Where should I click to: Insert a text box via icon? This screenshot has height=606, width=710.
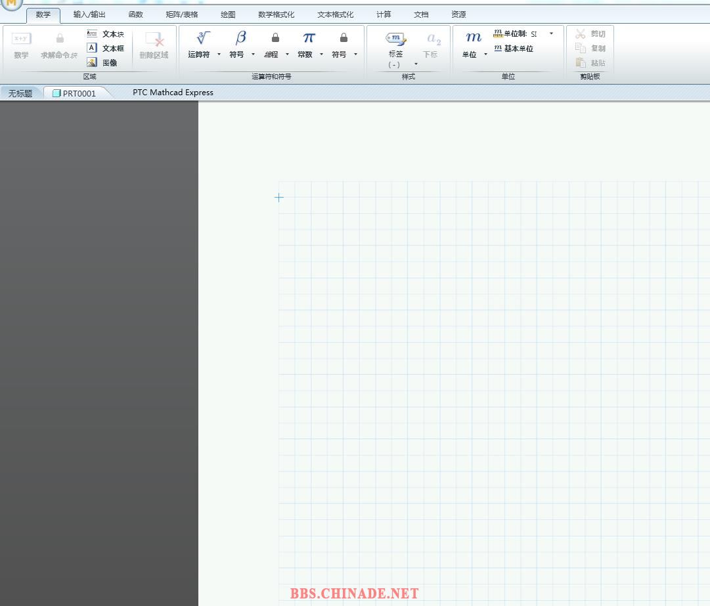point(92,47)
